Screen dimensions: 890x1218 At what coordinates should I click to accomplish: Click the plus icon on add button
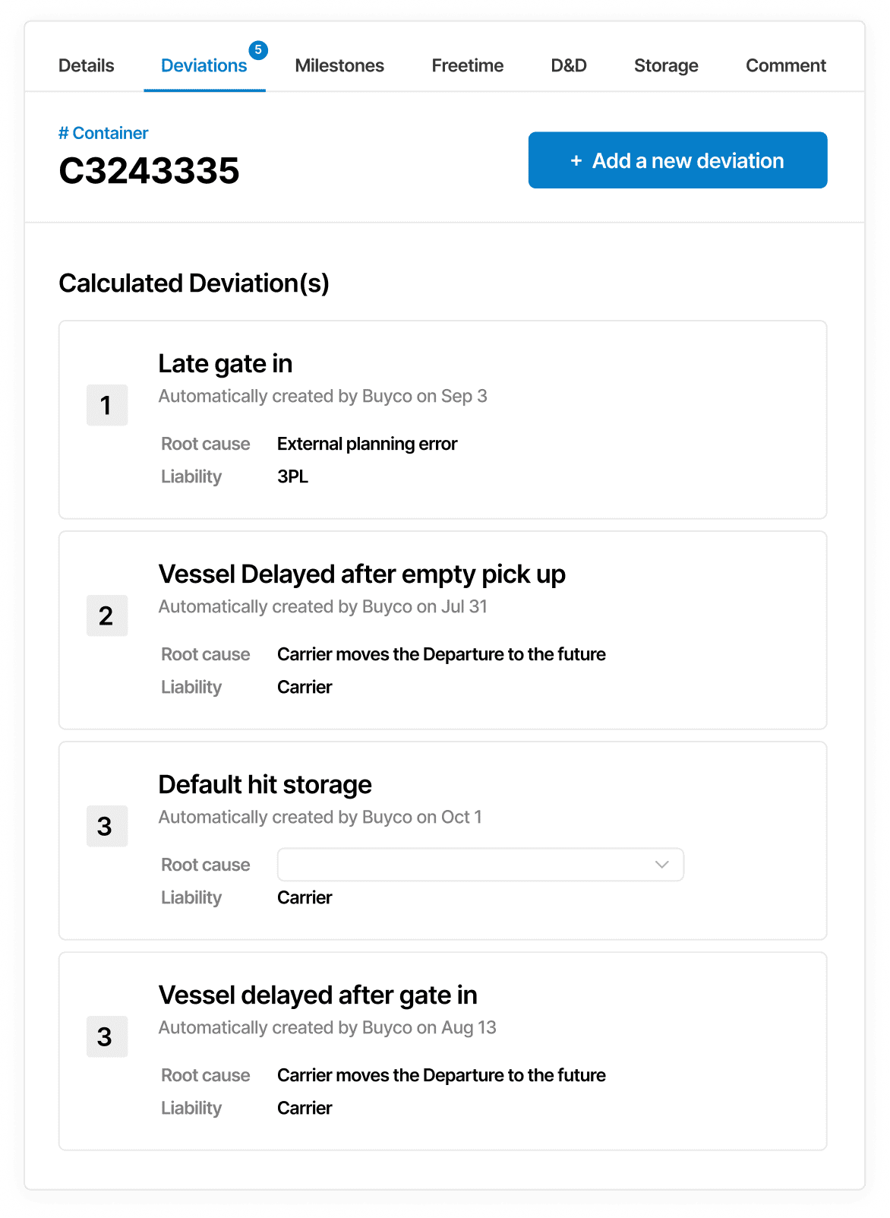[x=576, y=161]
